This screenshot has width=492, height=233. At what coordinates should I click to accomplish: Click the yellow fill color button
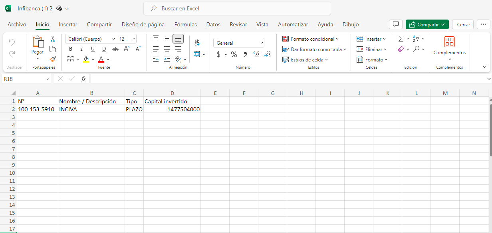tap(86, 59)
